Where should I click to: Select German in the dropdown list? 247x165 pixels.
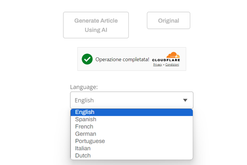(x=86, y=134)
